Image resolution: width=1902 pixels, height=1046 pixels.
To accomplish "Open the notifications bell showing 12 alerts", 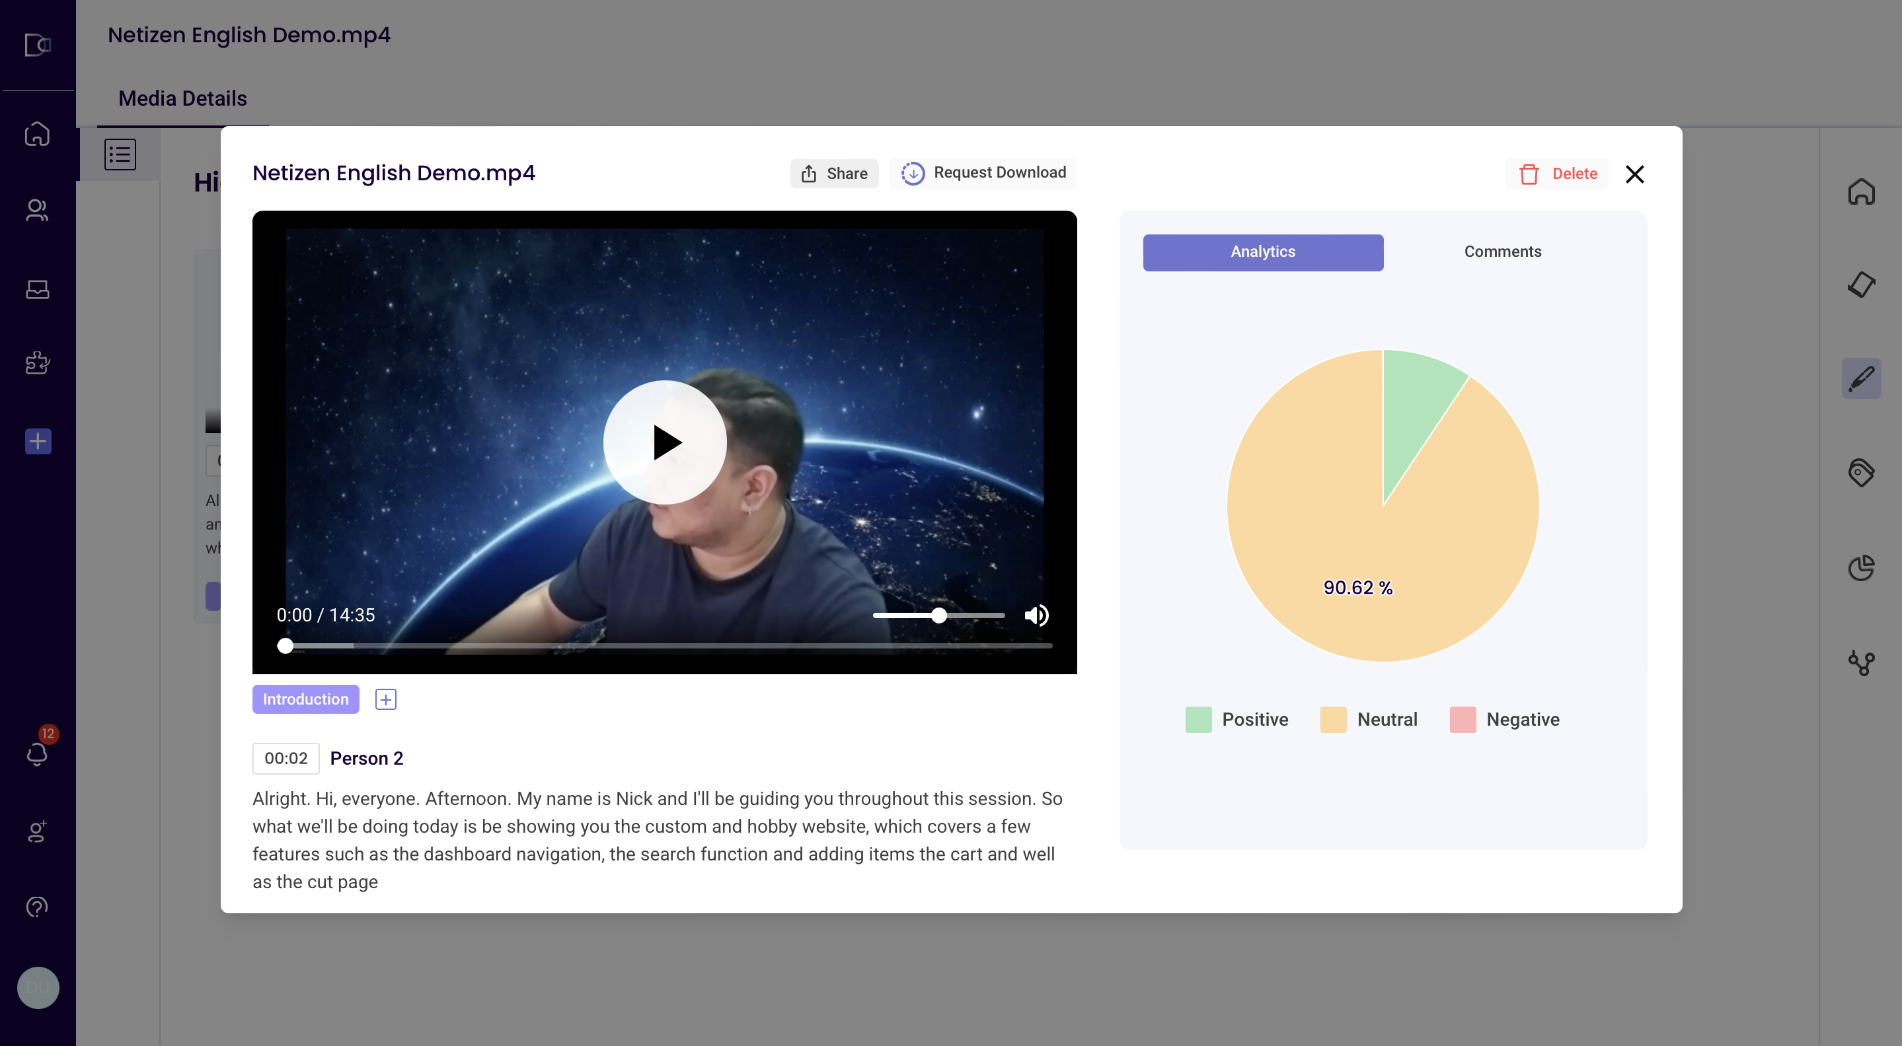I will [36, 752].
